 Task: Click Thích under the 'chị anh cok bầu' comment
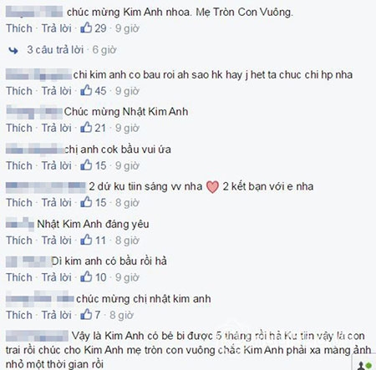tap(19, 165)
